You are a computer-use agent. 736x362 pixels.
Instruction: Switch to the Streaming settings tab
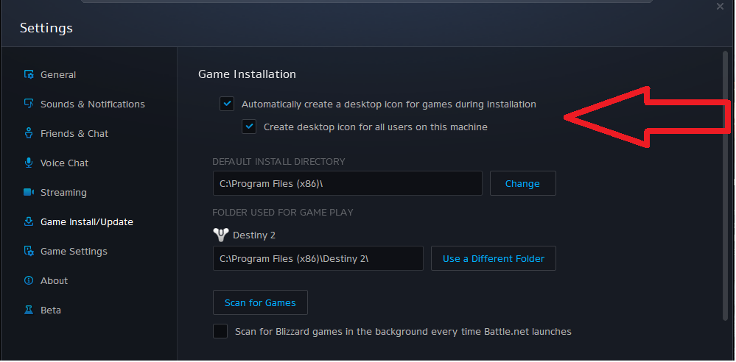(63, 192)
